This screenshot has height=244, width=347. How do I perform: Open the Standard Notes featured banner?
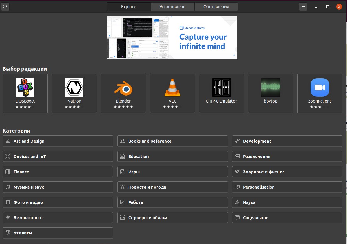pyautogui.click(x=172, y=38)
